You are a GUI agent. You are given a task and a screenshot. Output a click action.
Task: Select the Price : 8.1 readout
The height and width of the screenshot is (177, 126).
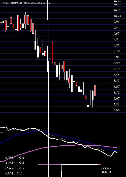click(15, 168)
